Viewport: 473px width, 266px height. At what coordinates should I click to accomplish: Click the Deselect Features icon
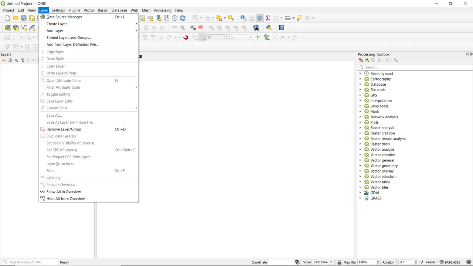219,18
